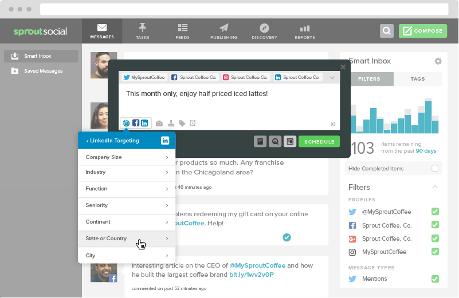
Task: Open the Messages section
Action: tap(102, 31)
